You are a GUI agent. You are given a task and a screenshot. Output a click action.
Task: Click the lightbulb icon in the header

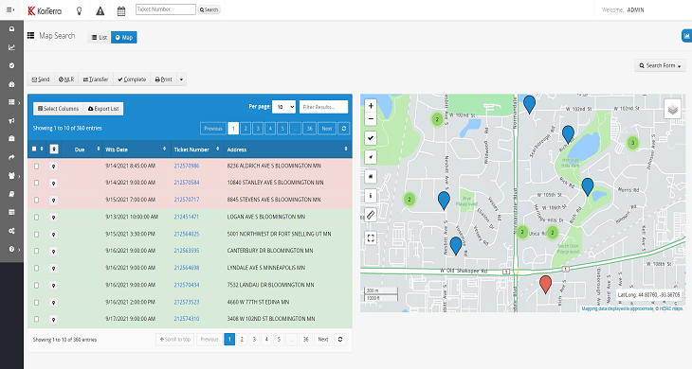click(80, 10)
